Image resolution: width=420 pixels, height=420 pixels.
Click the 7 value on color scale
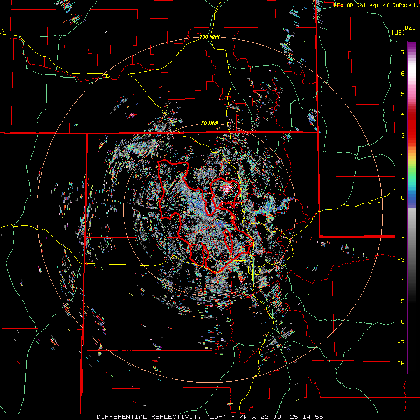coord(403,52)
